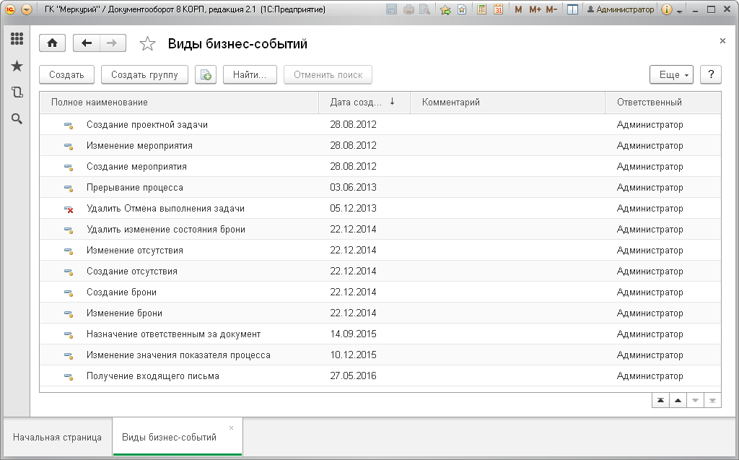
Task: Go to home page icon button
Action: 52,43
